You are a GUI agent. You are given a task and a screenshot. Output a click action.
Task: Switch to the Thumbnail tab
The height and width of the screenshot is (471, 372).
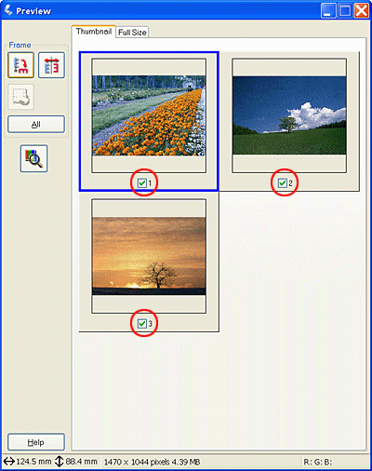[94, 32]
